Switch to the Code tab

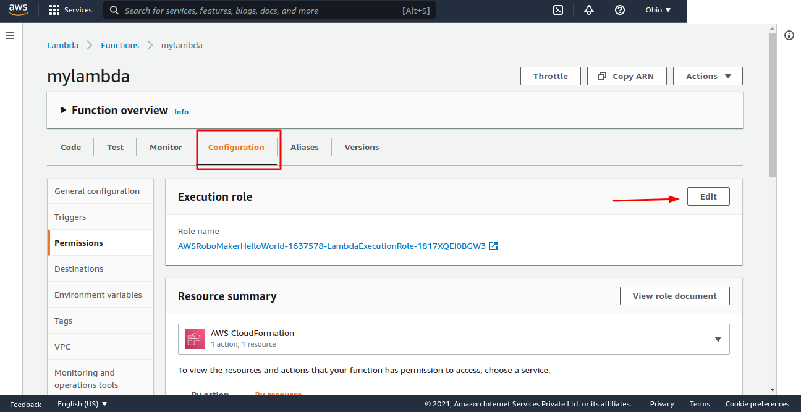click(70, 147)
